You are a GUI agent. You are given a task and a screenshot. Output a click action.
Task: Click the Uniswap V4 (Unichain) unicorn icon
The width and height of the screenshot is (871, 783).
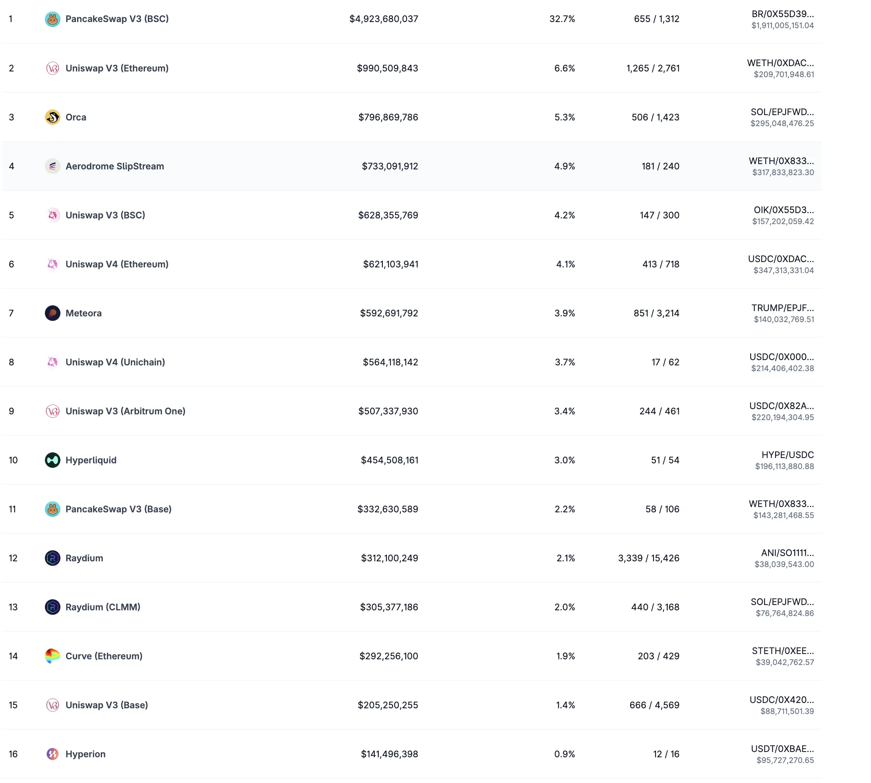[x=53, y=362]
